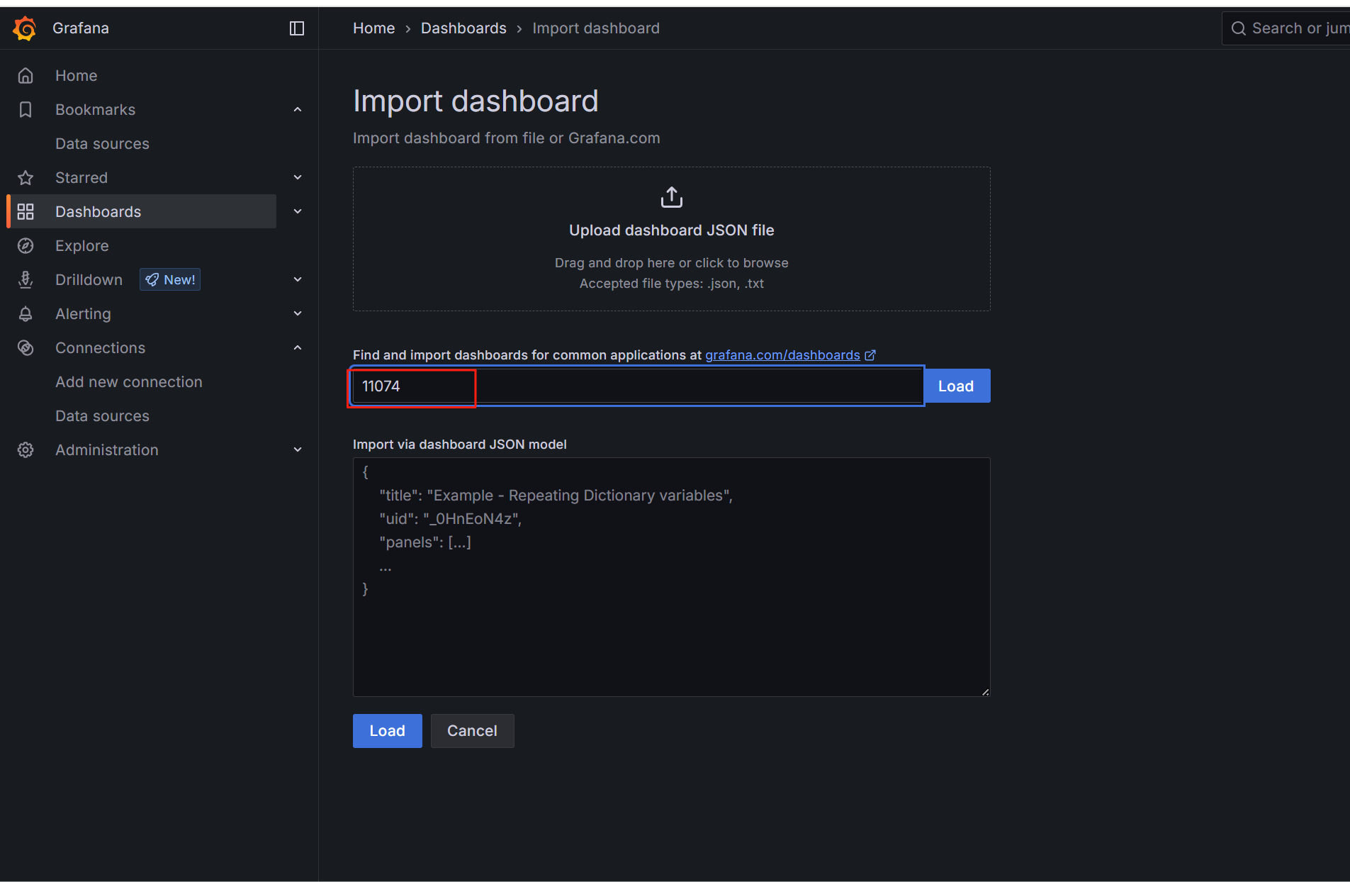The height and width of the screenshot is (882, 1350).
Task: Open Connections in the sidebar
Action: [101, 347]
